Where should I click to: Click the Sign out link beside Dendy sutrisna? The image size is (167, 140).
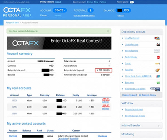58,2
